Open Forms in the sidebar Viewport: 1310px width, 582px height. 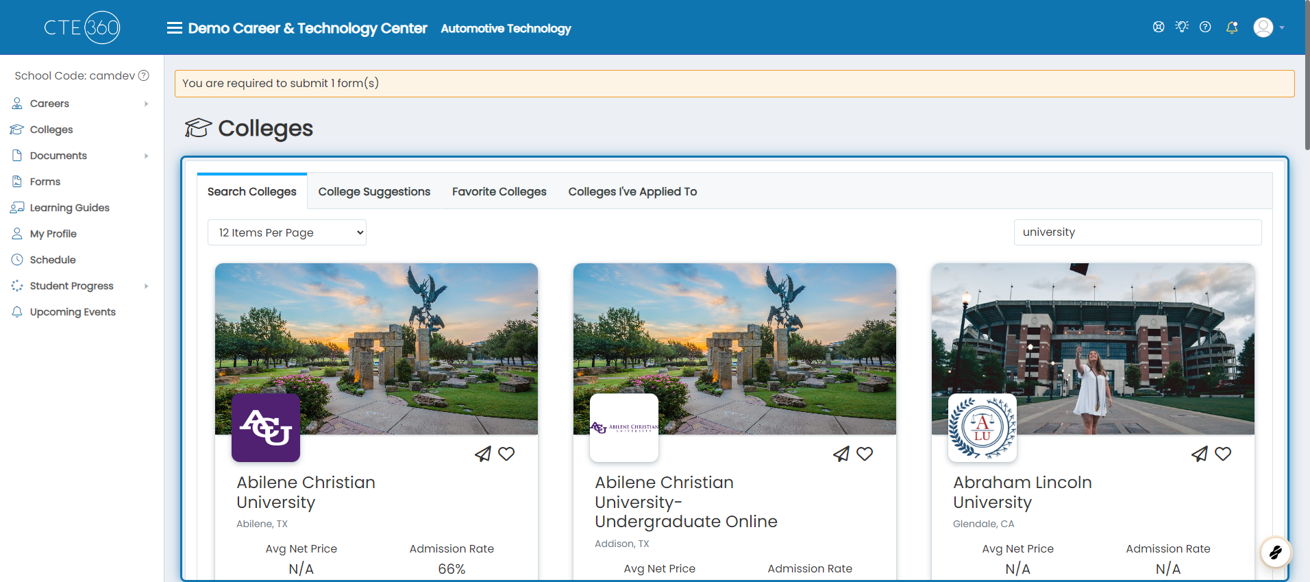tap(45, 182)
